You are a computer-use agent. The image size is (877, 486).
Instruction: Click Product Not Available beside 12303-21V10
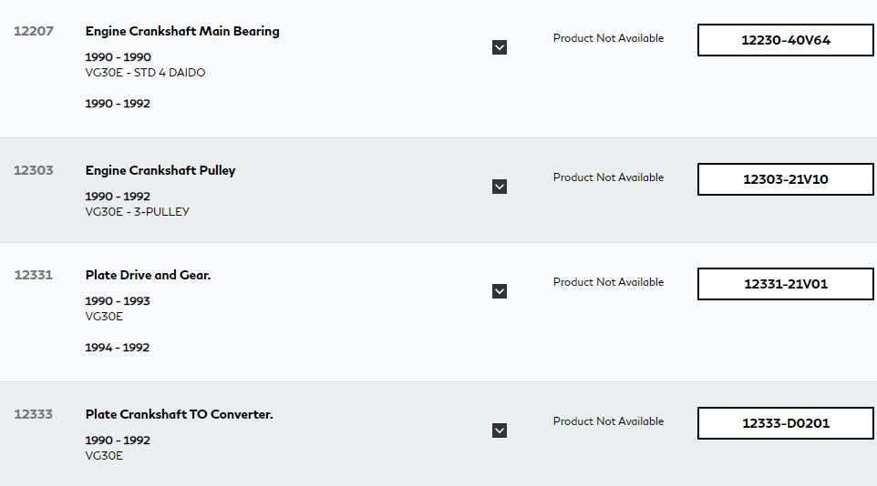[x=609, y=177]
